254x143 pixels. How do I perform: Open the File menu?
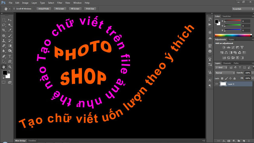click(x=11, y=3)
